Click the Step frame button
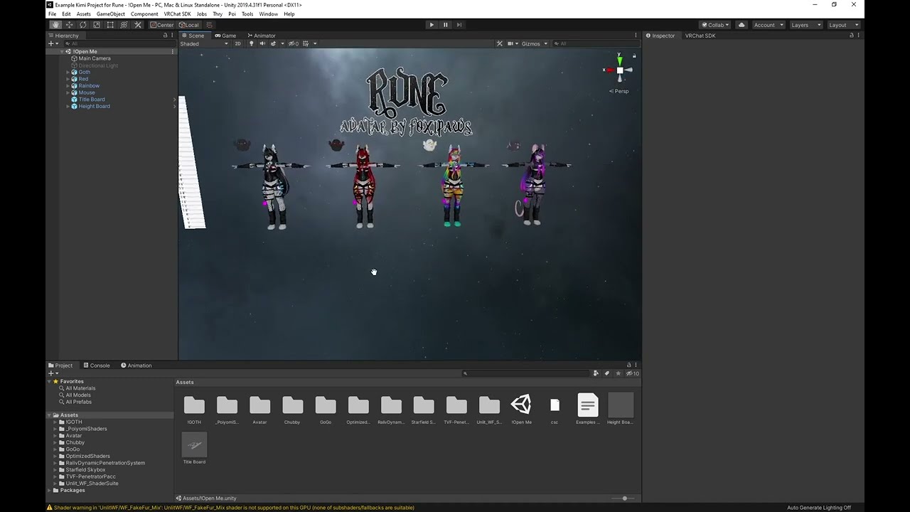 pos(459,25)
